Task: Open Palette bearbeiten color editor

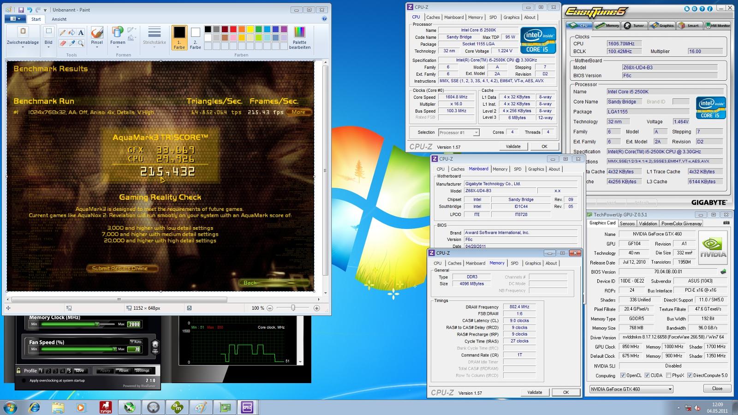Action: (x=299, y=38)
